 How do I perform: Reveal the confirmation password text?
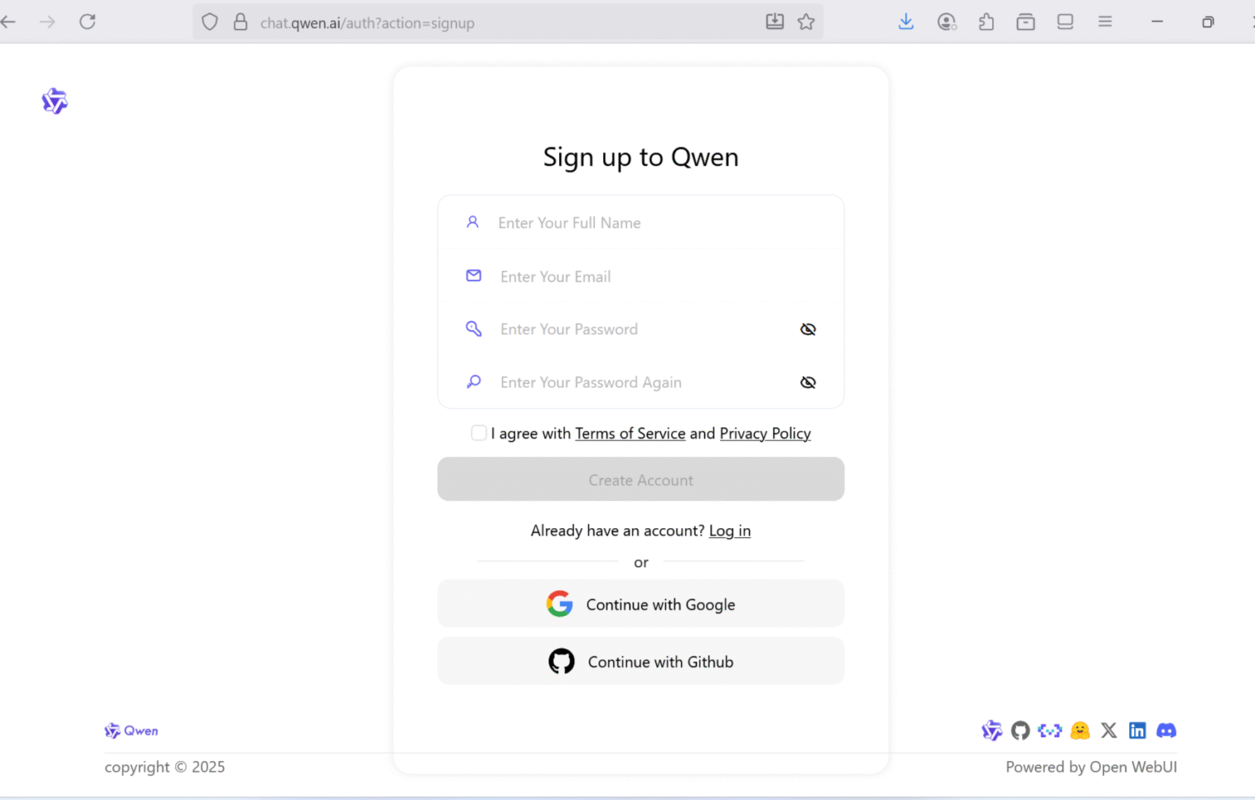tap(807, 382)
